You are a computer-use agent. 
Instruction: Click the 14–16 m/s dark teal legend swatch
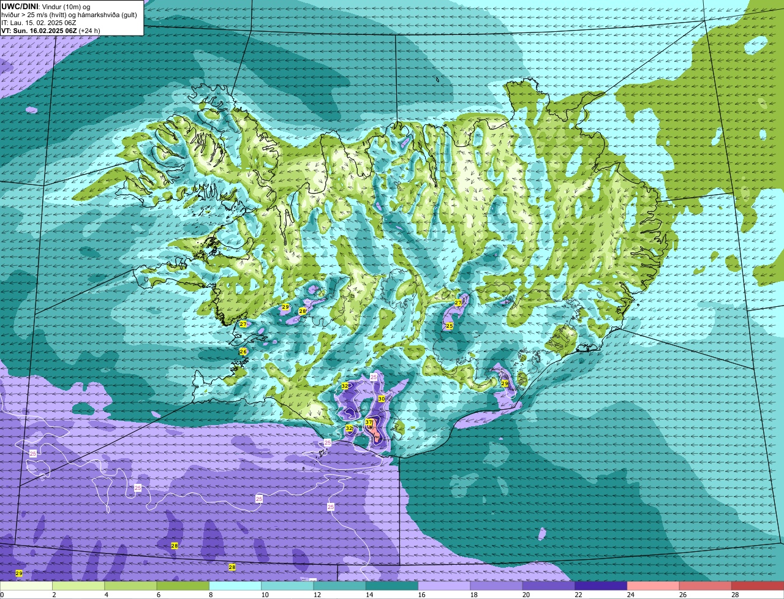tap(392, 586)
